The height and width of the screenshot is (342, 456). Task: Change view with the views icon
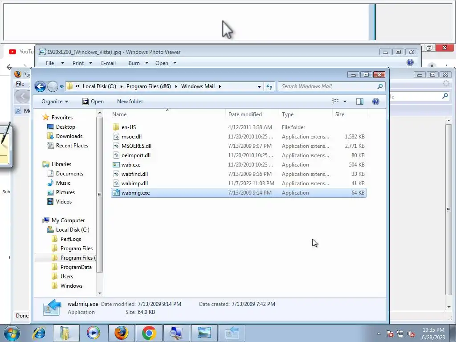coord(335,102)
